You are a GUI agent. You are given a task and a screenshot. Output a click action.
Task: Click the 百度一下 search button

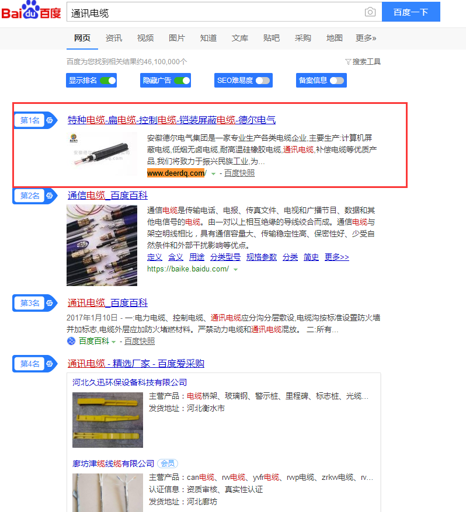(x=411, y=12)
